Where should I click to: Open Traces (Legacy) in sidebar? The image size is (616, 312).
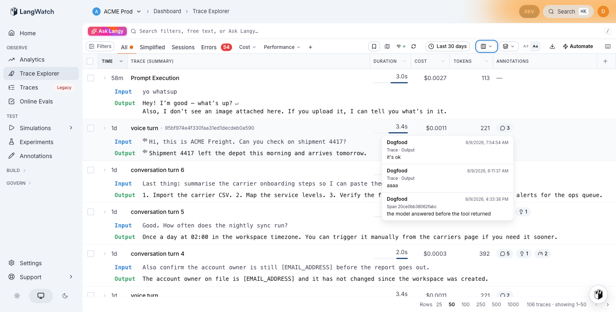(x=41, y=87)
